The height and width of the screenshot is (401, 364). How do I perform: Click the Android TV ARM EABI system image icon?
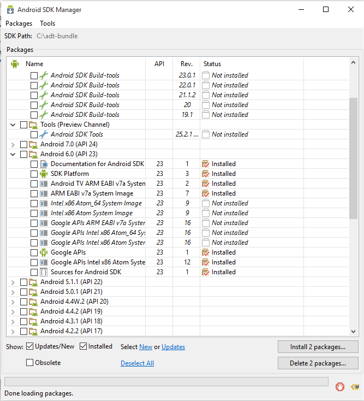click(44, 184)
